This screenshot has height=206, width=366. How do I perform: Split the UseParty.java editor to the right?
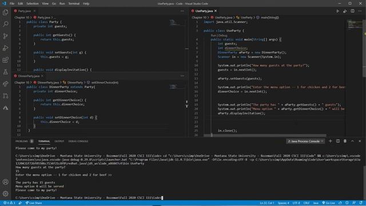(x=352, y=11)
